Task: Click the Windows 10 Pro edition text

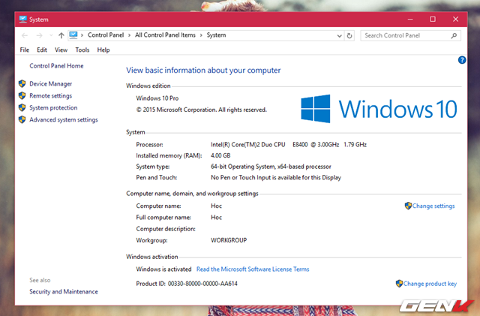Action: (x=157, y=98)
